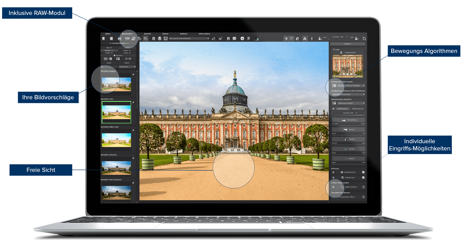The width and height of the screenshot is (463, 248).
Task: Open the keinen Filter dropdown
Action: [127, 67]
